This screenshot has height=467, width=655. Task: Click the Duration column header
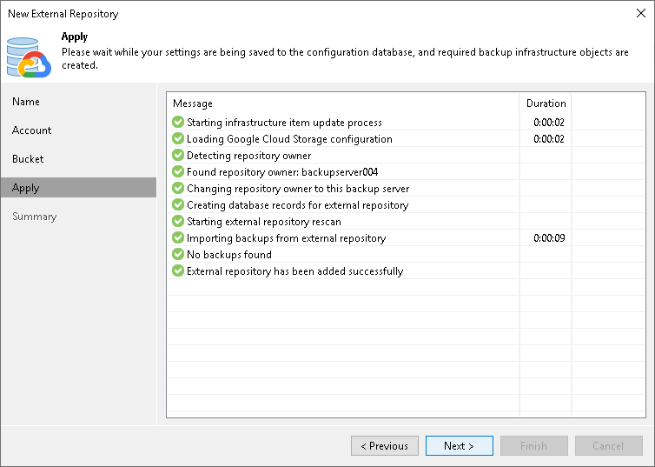point(546,103)
